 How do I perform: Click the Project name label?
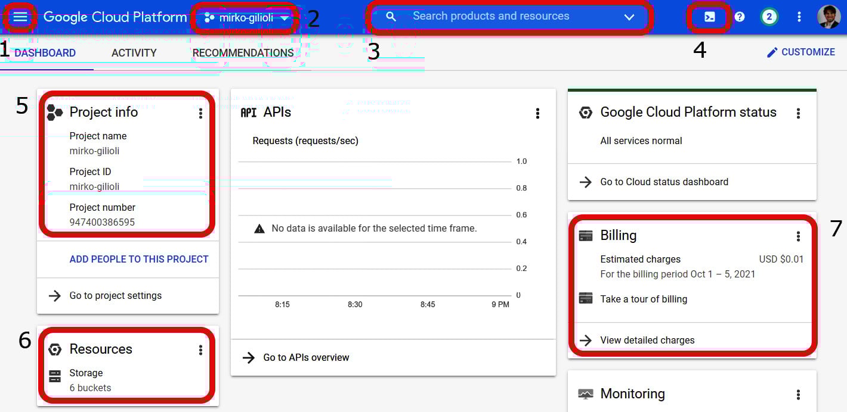(98, 136)
